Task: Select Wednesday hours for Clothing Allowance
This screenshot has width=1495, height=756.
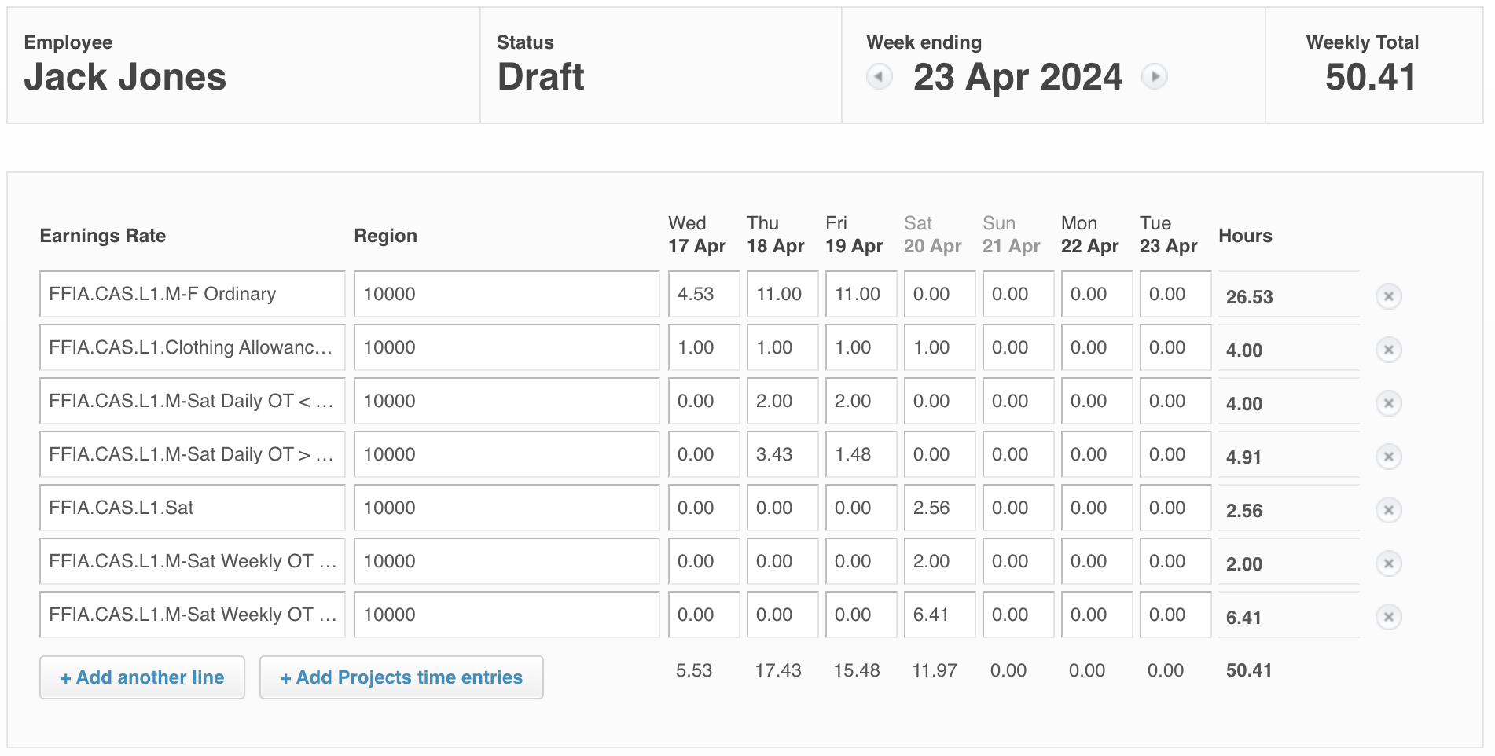Action: tap(704, 347)
